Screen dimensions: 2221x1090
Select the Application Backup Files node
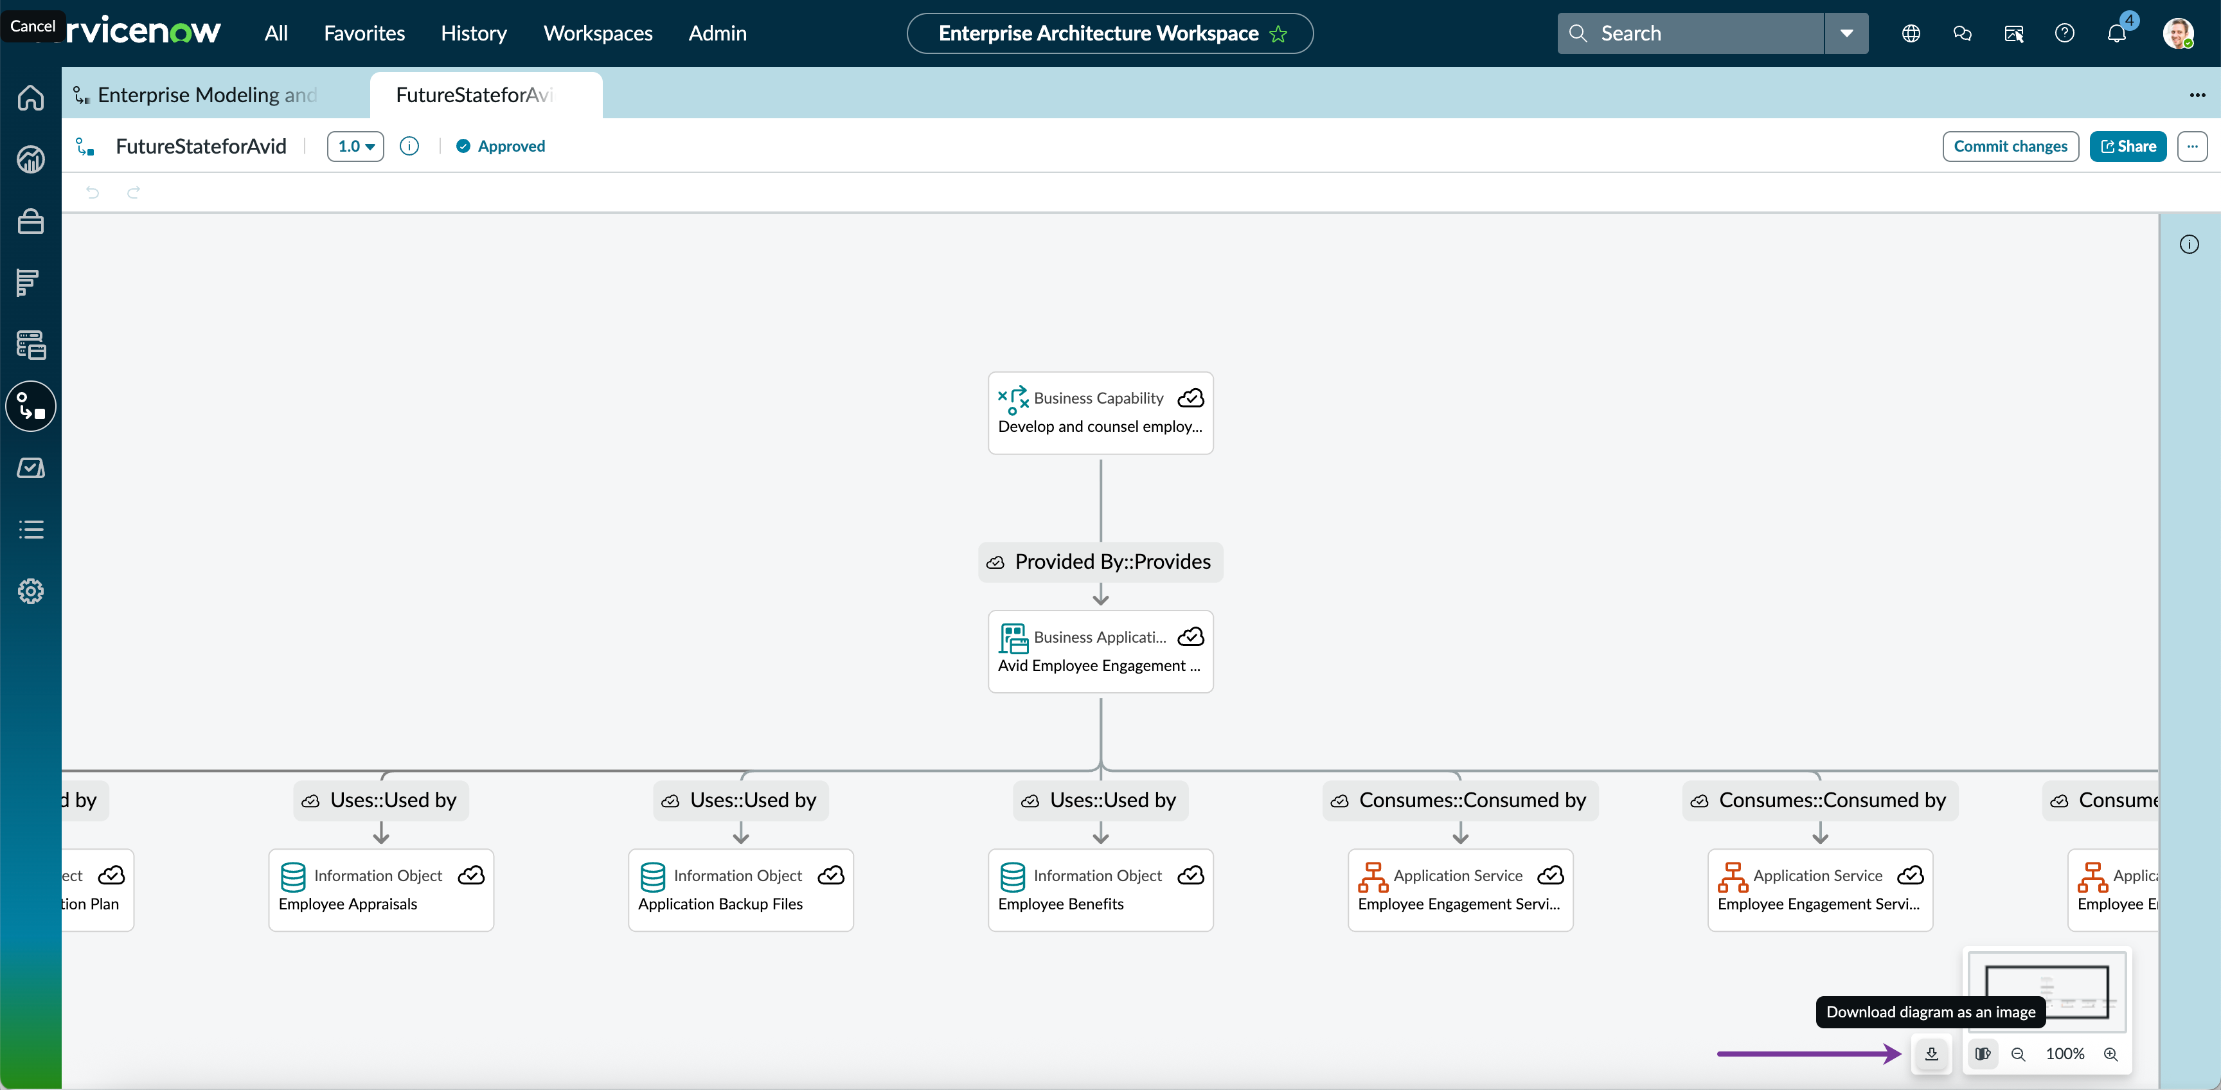pyautogui.click(x=740, y=890)
